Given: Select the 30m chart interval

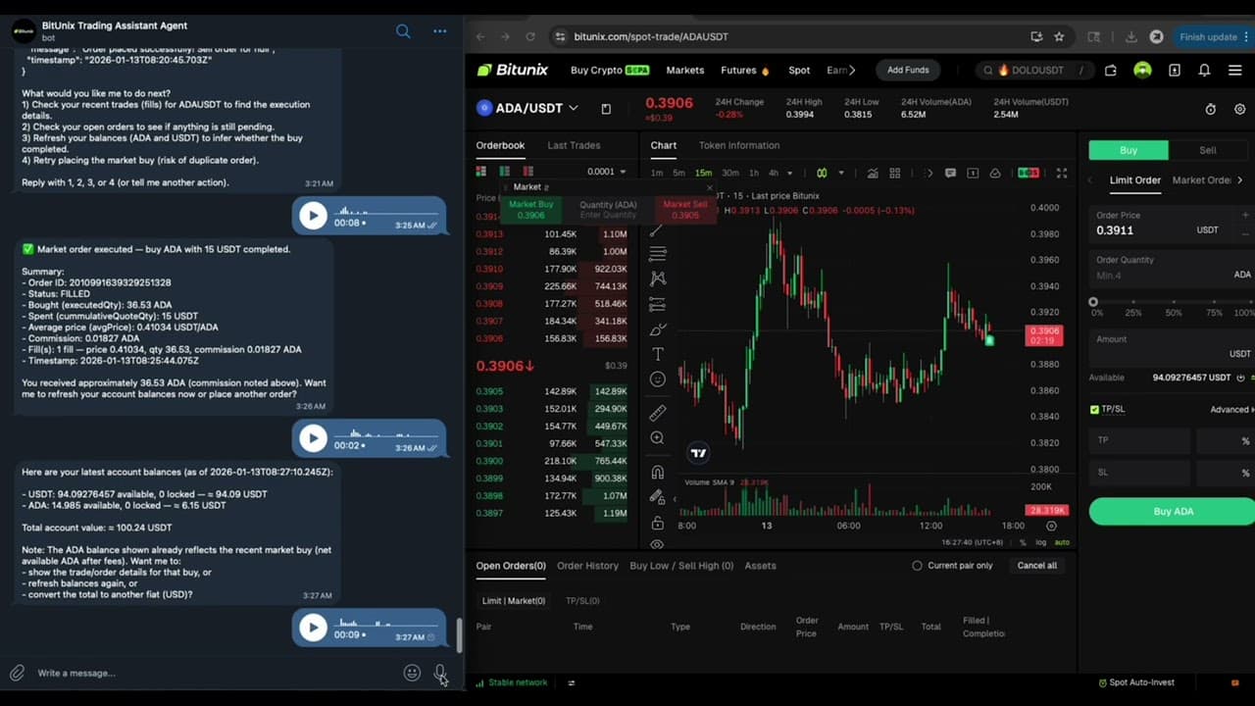Looking at the screenshot, I should click(730, 173).
